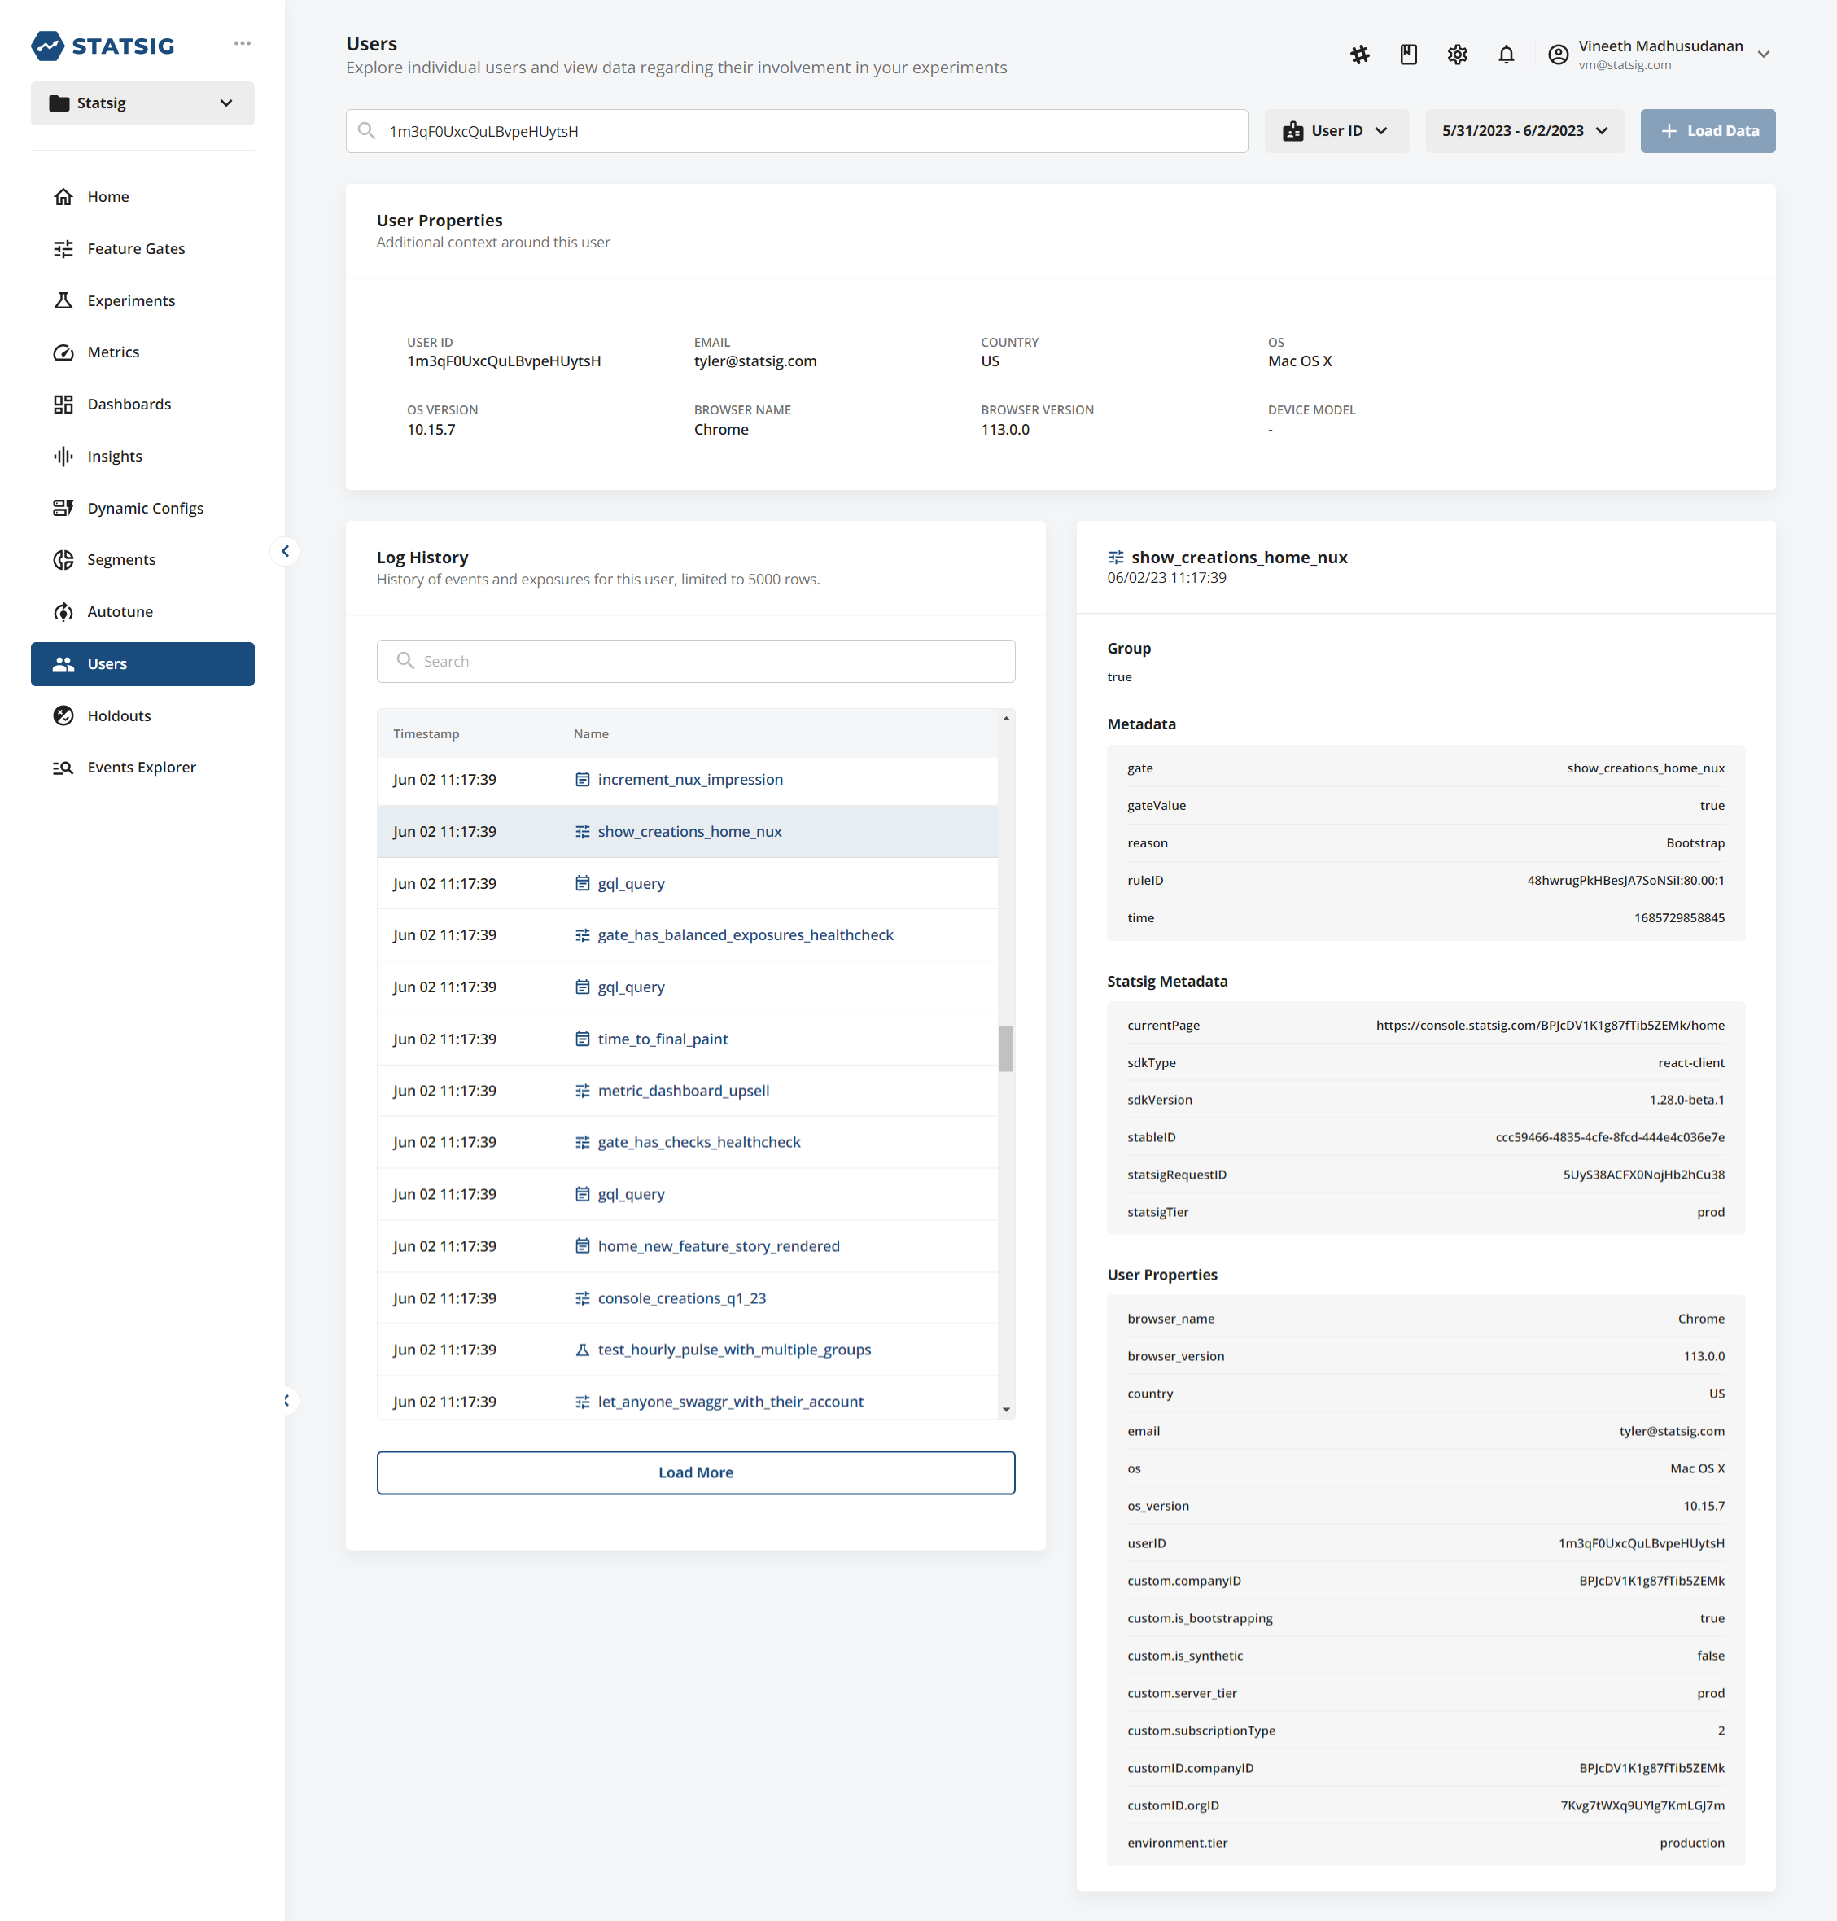Open the User ID type dropdown
The image size is (1837, 1921).
(x=1336, y=130)
